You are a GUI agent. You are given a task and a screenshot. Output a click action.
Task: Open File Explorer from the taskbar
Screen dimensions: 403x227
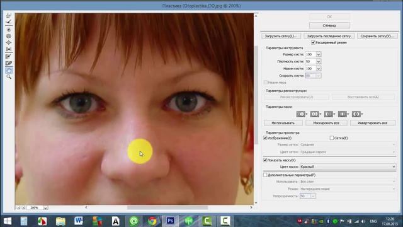(x=60, y=221)
